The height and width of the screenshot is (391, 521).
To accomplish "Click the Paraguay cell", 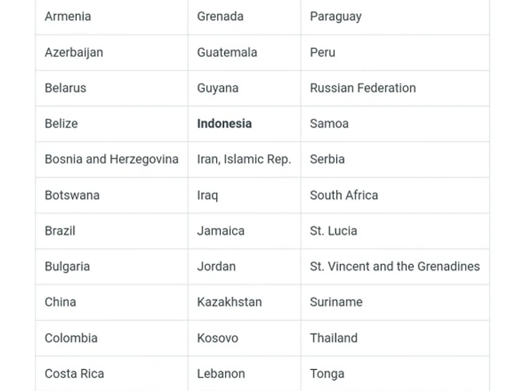I will pos(335,17).
